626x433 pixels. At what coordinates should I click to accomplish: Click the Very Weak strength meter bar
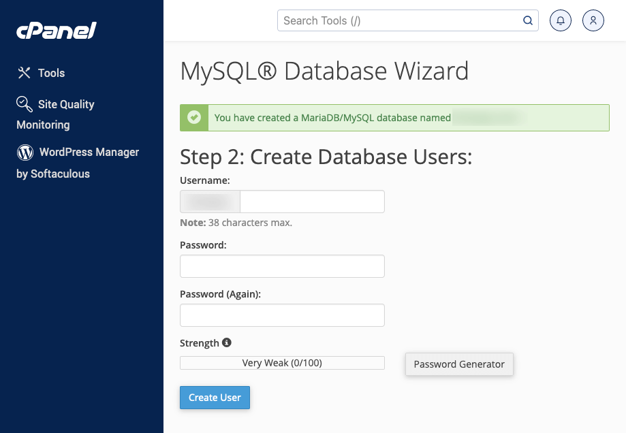pyautogui.click(x=282, y=363)
